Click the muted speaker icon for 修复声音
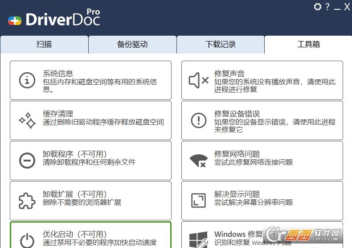 tap(199, 80)
